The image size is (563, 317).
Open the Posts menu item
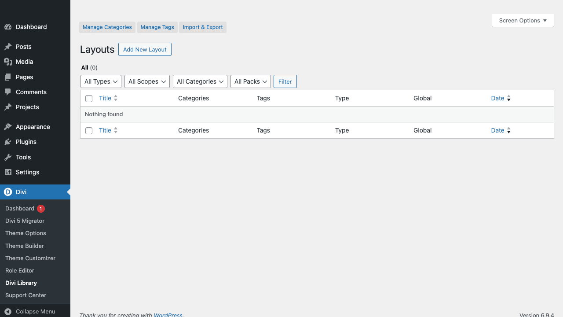35,47
